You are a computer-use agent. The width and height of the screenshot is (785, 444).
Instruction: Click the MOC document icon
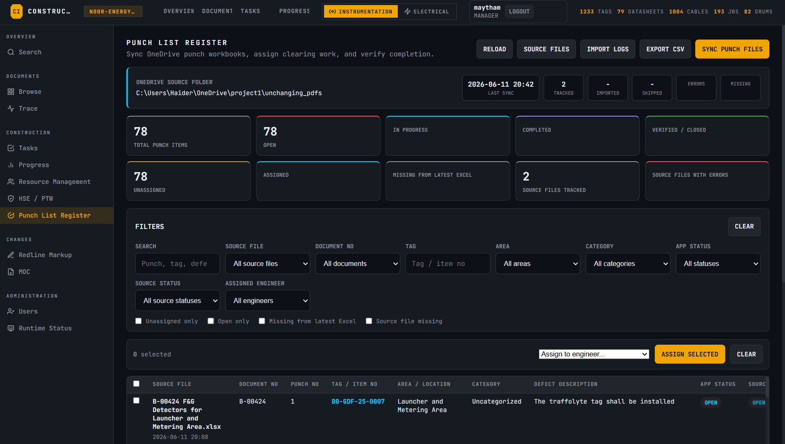11,272
